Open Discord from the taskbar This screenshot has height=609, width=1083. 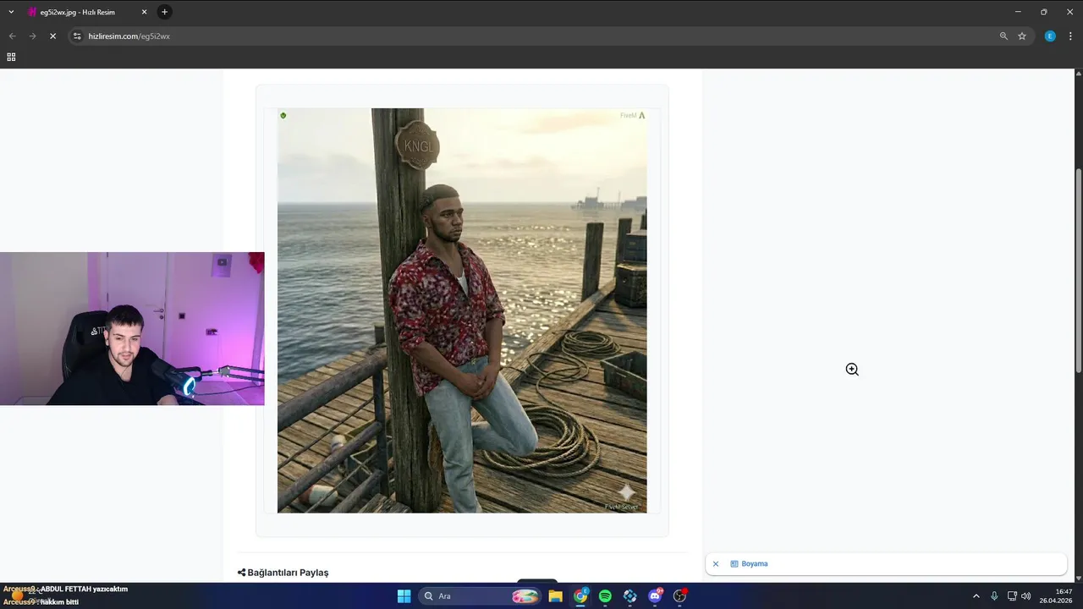click(x=655, y=596)
